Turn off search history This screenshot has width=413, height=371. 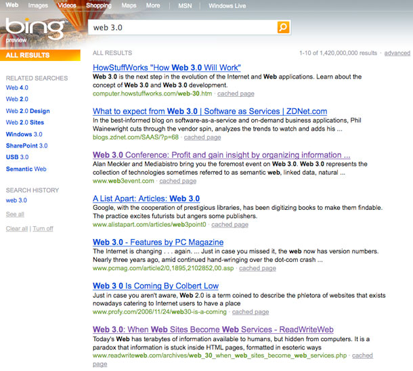tap(43, 229)
